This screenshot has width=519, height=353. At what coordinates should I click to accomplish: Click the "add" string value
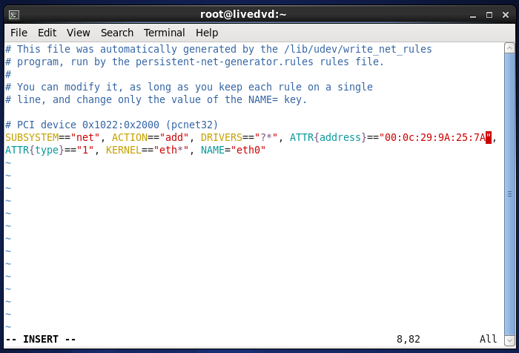(174, 137)
